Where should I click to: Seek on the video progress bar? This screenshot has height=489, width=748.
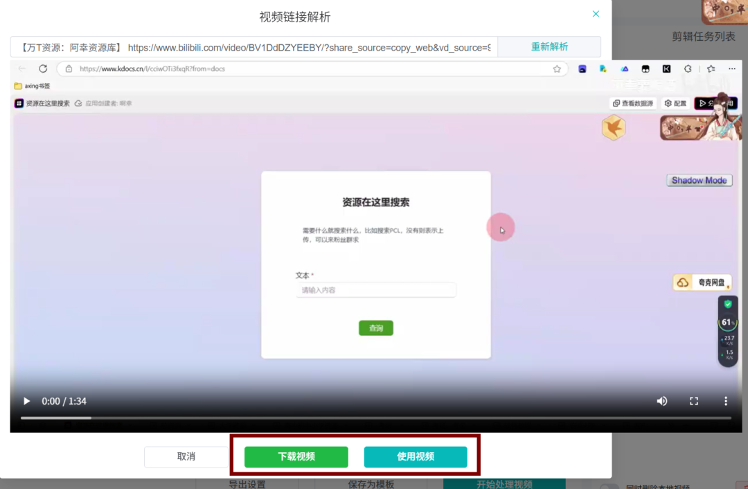pos(375,418)
